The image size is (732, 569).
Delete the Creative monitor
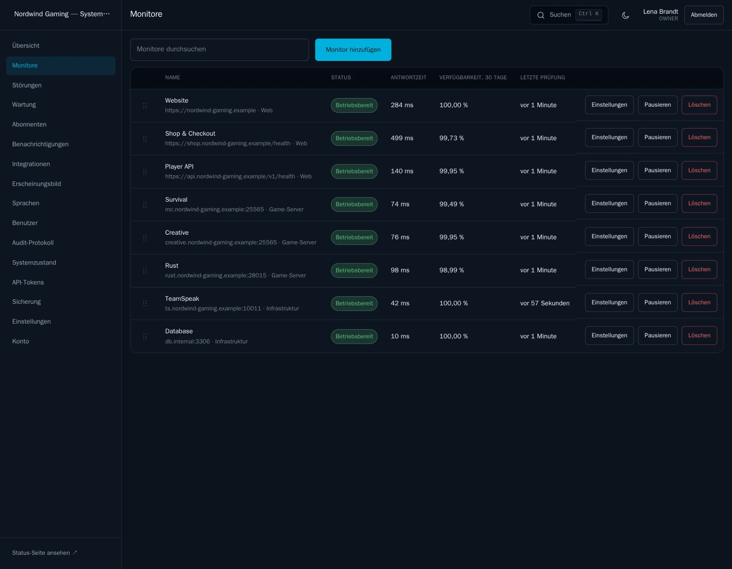[x=699, y=236]
